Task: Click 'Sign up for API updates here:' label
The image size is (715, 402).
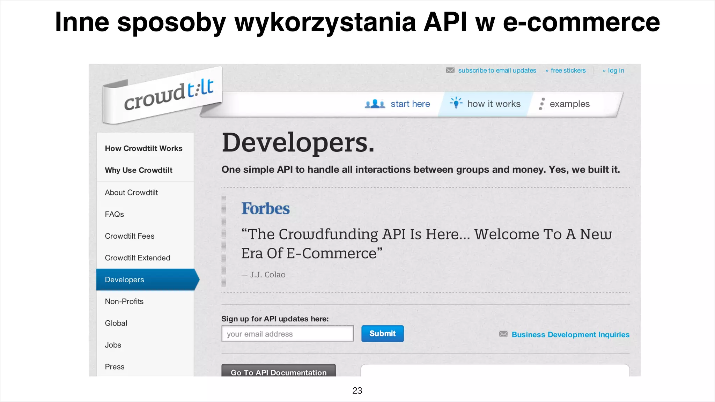Action: (x=275, y=319)
